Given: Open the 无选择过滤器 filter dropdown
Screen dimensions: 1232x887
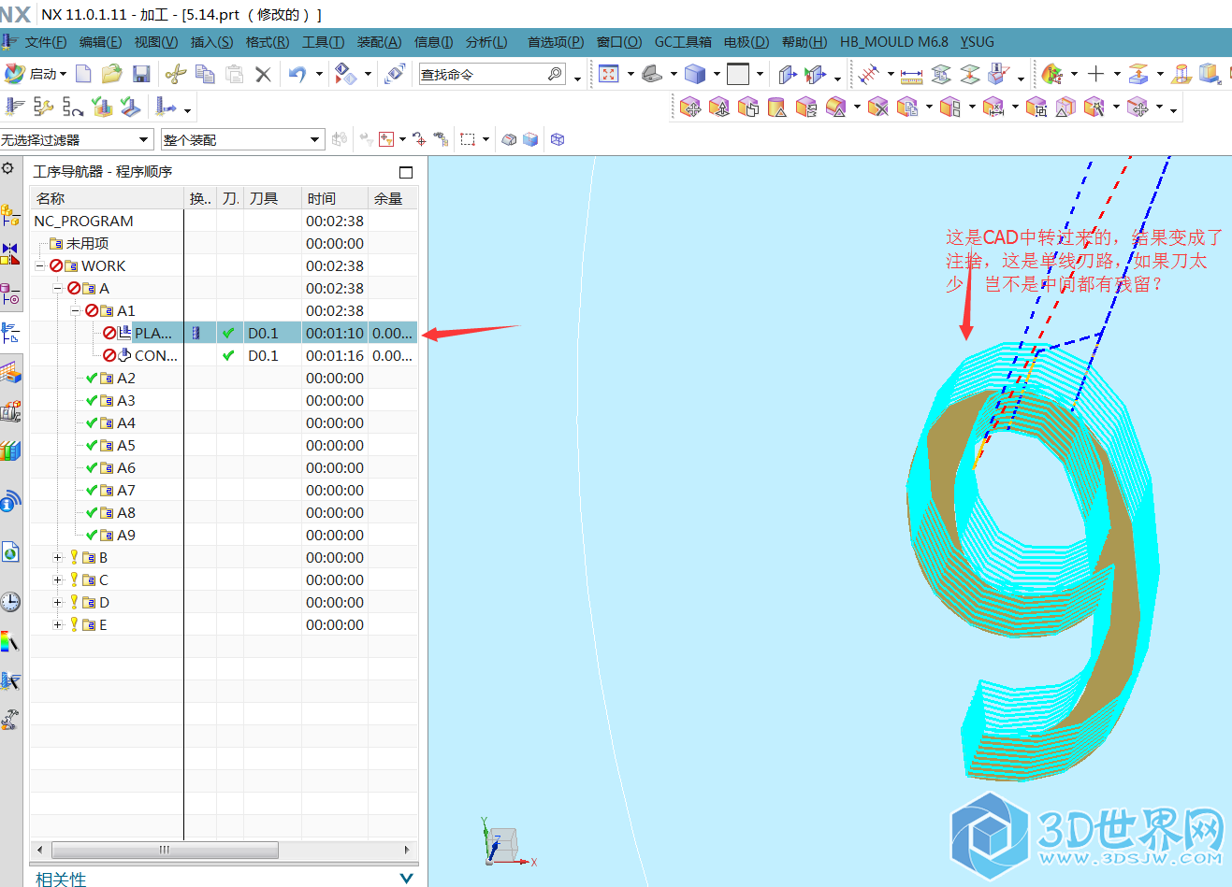Looking at the screenshot, I should 143,139.
